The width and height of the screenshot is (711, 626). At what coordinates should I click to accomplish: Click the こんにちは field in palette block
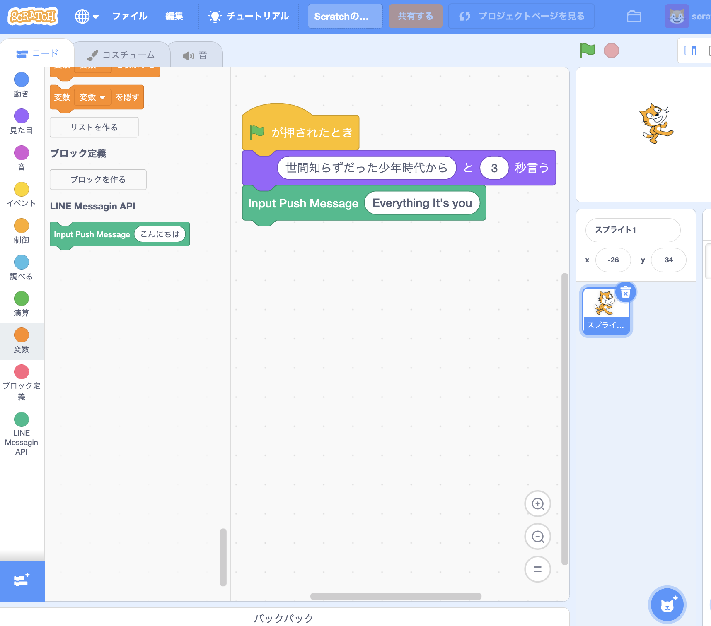[160, 234]
